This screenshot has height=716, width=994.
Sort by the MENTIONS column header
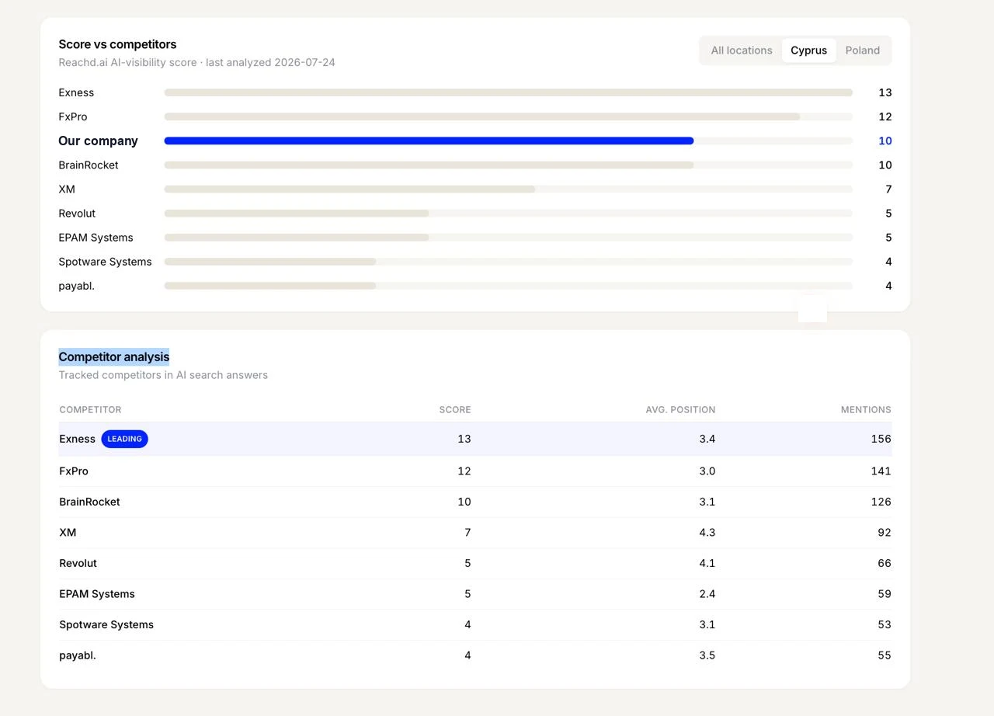866,409
